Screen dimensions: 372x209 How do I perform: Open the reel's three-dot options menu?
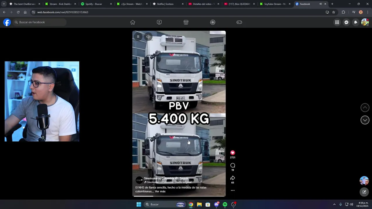coord(233,190)
